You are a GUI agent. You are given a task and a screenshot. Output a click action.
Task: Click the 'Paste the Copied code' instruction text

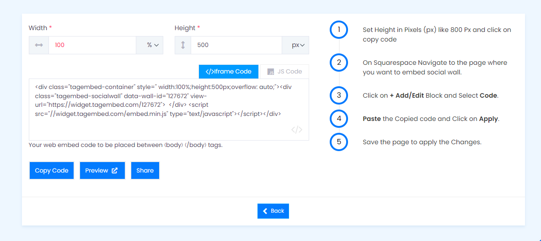(431, 119)
